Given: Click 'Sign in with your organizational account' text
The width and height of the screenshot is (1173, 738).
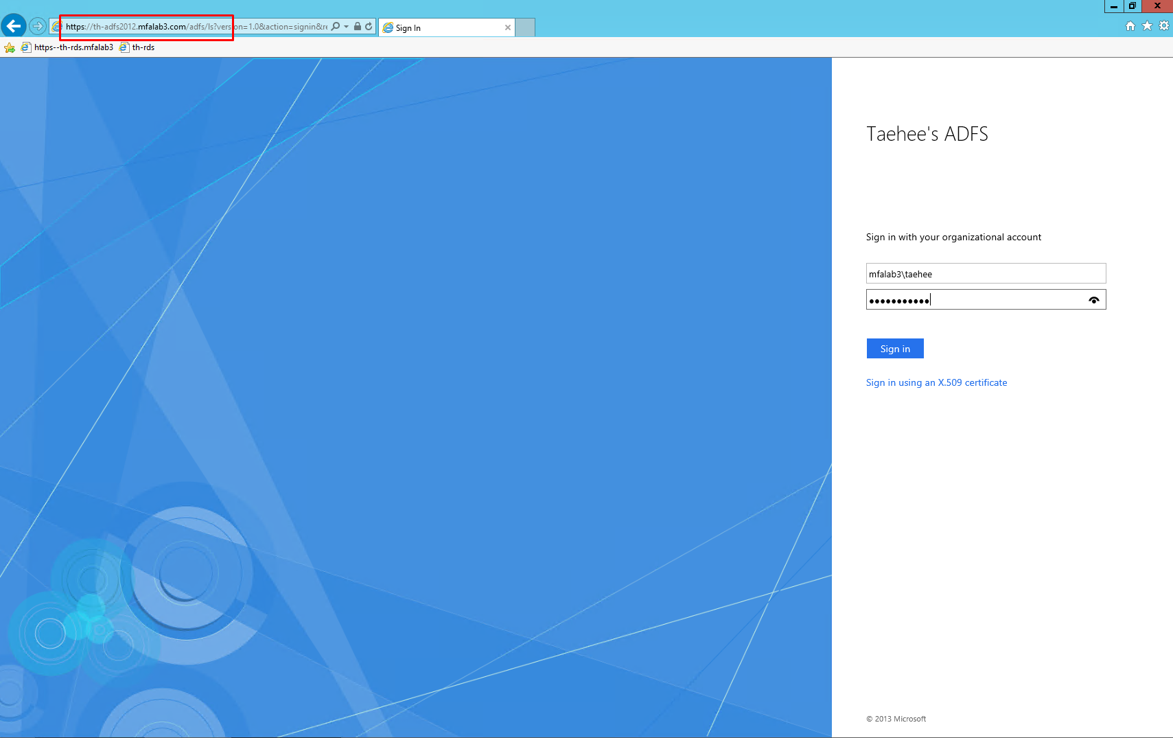Looking at the screenshot, I should (953, 237).
